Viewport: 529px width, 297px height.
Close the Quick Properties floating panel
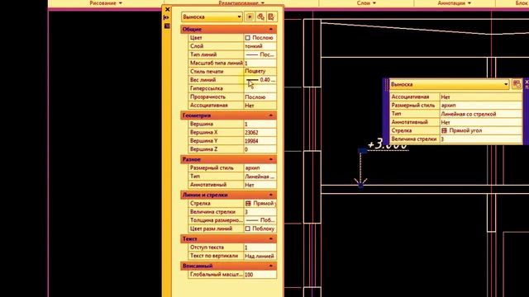(527, 82)
